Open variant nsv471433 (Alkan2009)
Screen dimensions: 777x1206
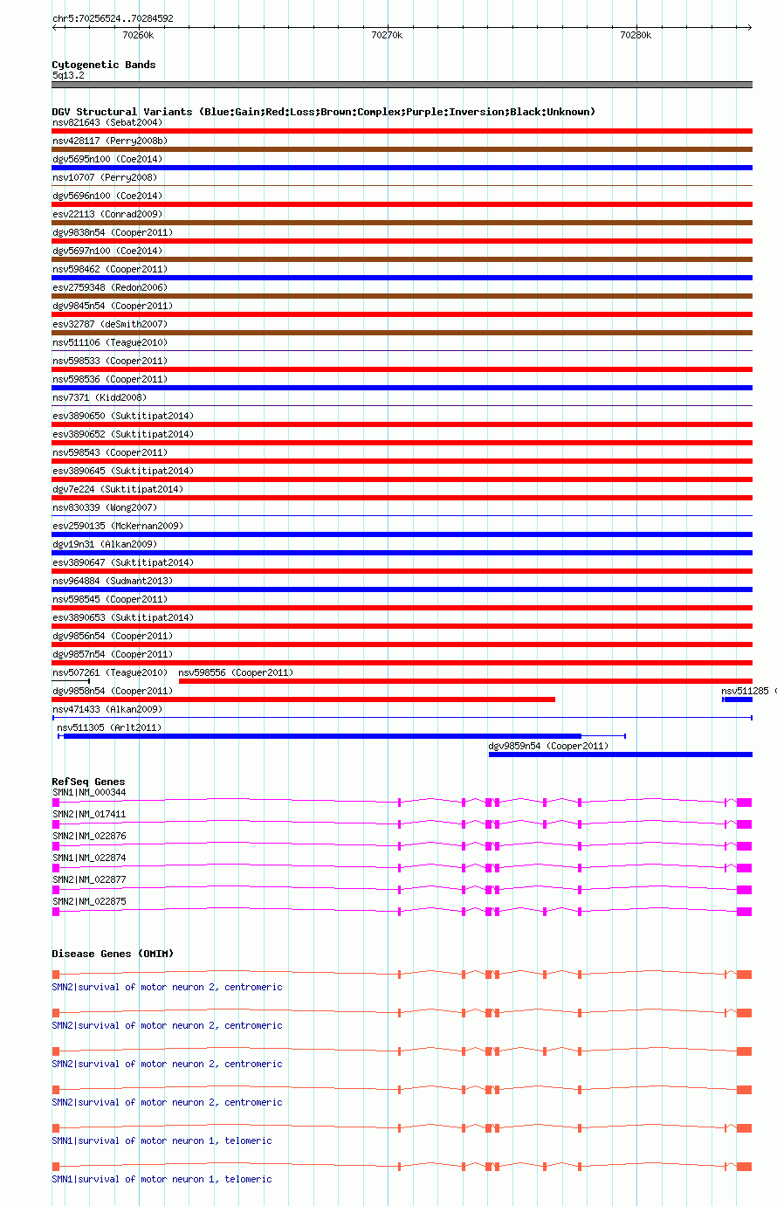(x=107, y=709)
